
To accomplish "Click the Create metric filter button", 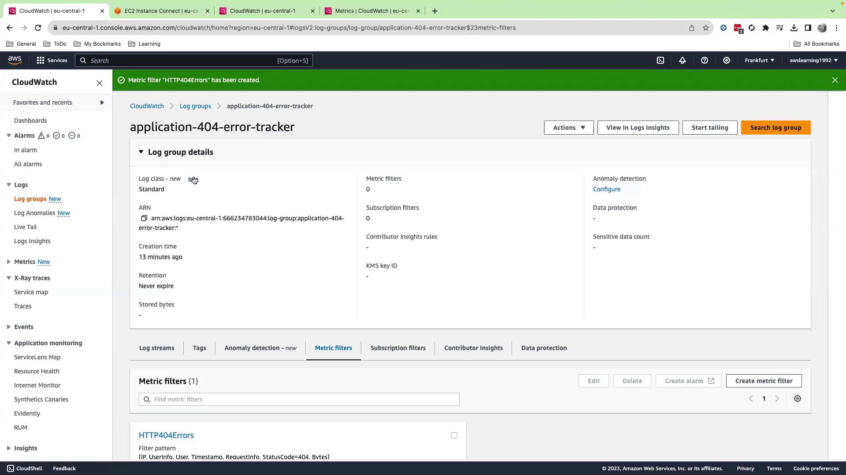I will (763, 381).
